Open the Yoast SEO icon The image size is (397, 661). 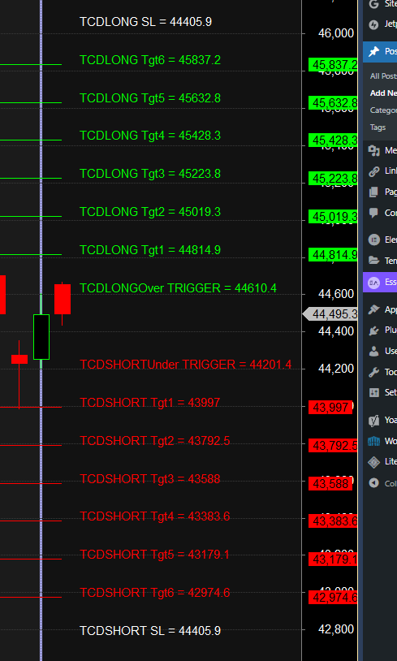tap(373, 420)
